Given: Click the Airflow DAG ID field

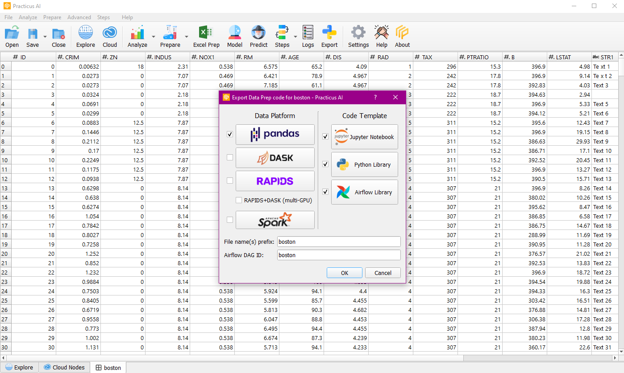Looking at the screenshot, I should point(339,255).
